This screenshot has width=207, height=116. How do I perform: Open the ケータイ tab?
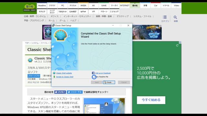(114, 5)
